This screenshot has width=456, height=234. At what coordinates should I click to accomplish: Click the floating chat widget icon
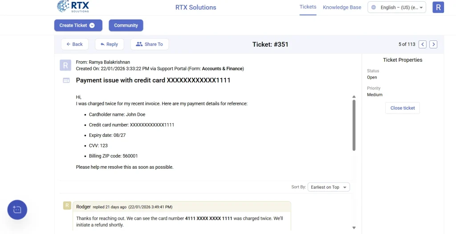tap(17, 210)
